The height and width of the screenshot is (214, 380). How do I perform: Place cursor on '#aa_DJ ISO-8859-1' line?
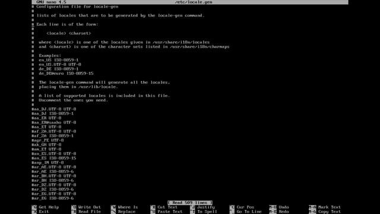(53, 114)
